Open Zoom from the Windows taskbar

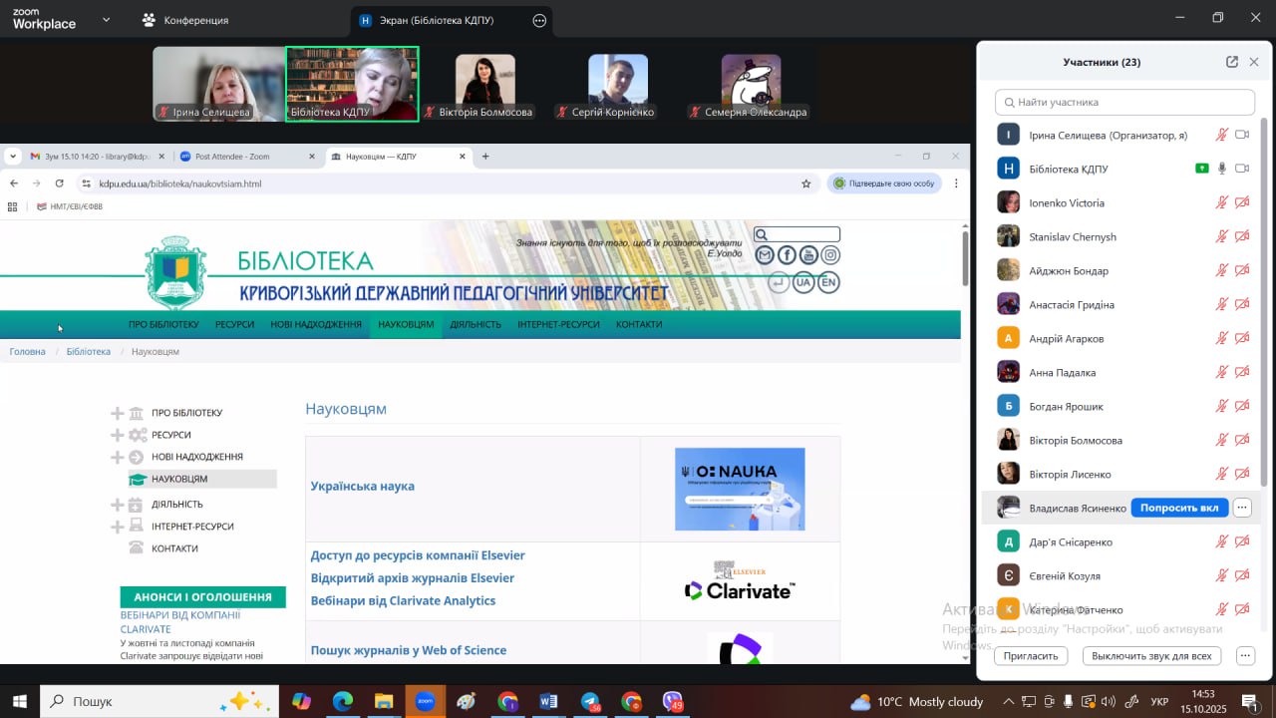point(426,701)
